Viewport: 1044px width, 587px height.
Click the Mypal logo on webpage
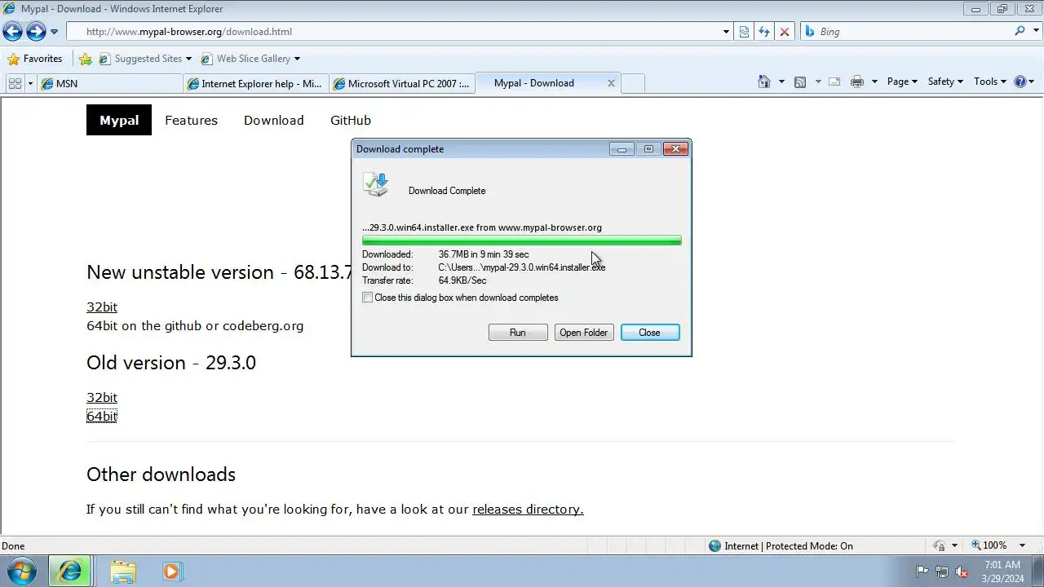coord(119,120)
